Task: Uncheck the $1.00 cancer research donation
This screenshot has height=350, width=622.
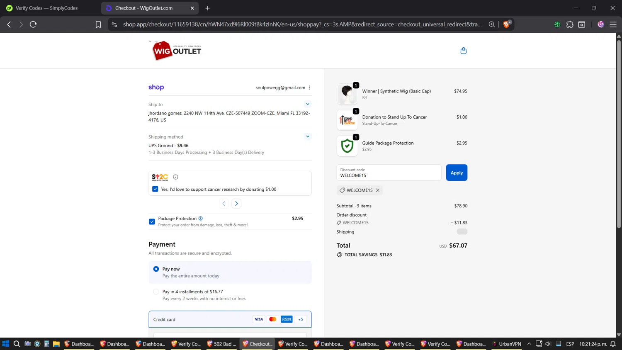Action: (155, 189)
